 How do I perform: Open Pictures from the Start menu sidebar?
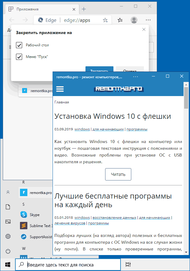pos(8,222)
